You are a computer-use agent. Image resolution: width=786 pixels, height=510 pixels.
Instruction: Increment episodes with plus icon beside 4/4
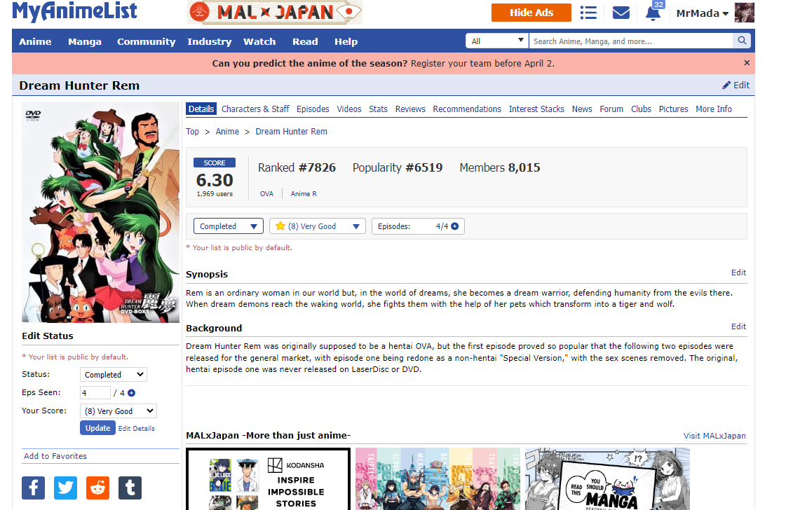pyautogui.click(x=454, y=226)
